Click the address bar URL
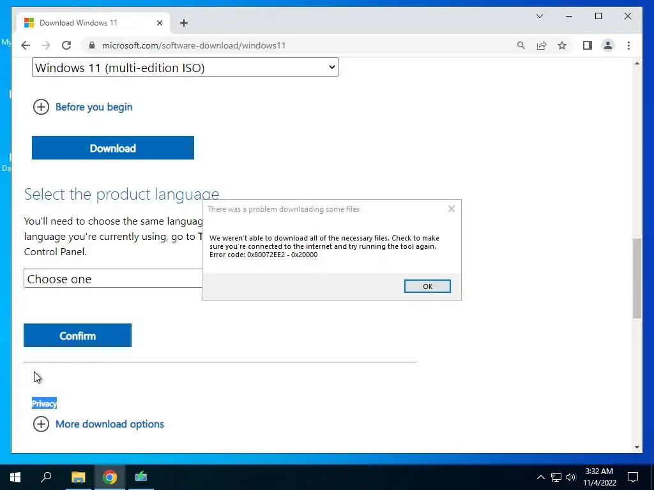The image size is (654, 490). [x=194, y=45]
